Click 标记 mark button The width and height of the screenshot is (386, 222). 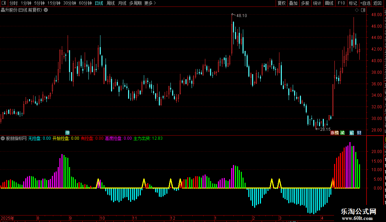coord(353,3)
